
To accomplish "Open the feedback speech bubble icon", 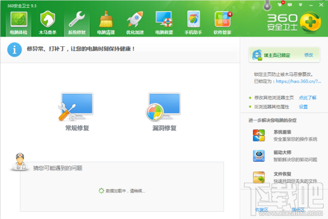I will click(290, 5).
